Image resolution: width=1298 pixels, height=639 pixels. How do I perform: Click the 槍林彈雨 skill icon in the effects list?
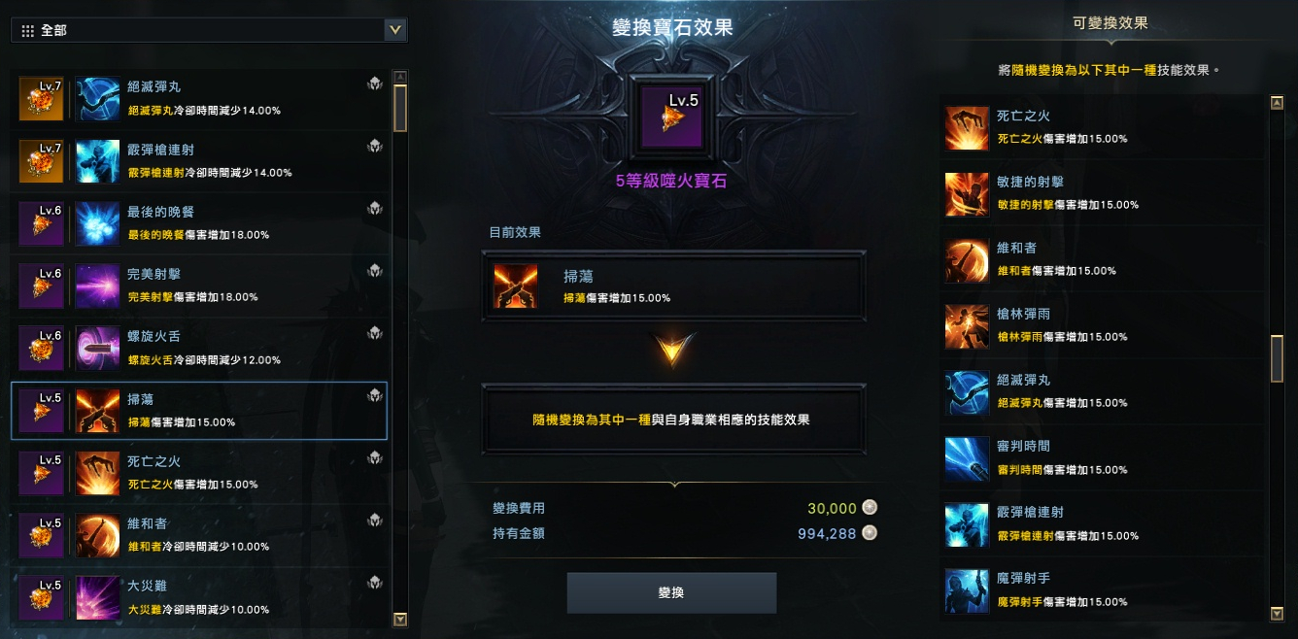point(967,326)
